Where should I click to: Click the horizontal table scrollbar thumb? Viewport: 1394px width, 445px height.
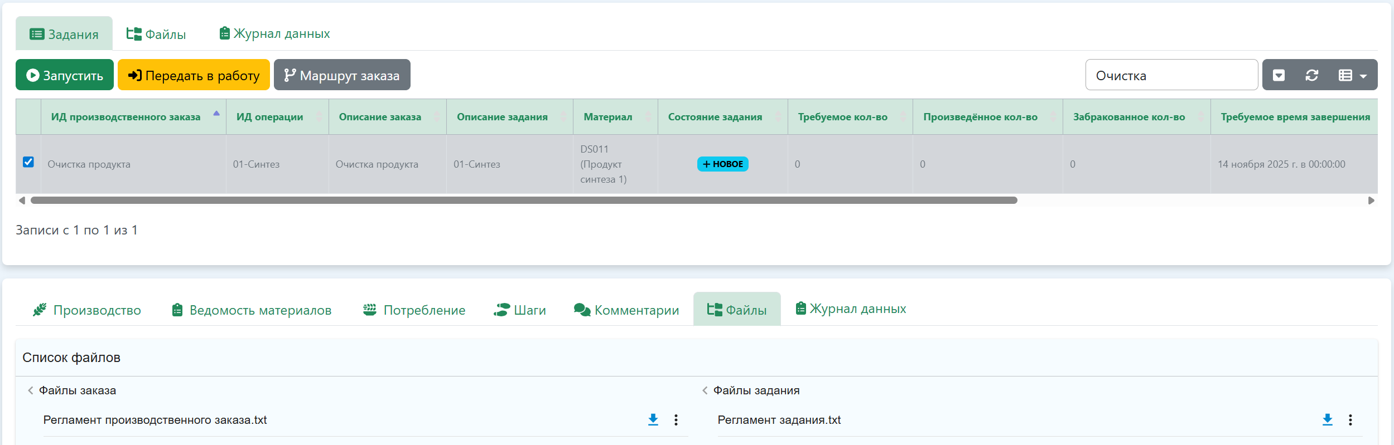pos(524,201)
